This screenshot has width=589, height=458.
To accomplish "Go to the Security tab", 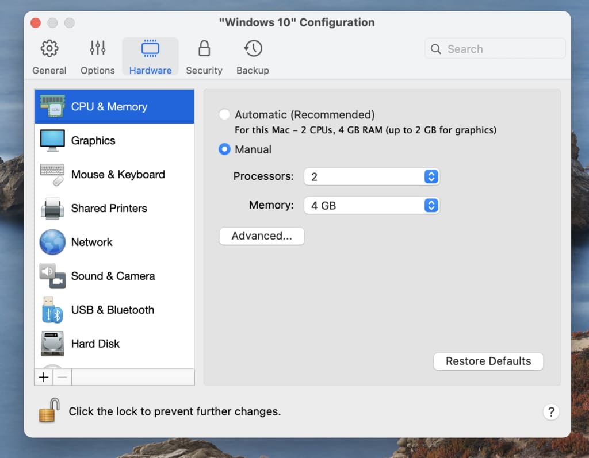I will click(204, 57).
